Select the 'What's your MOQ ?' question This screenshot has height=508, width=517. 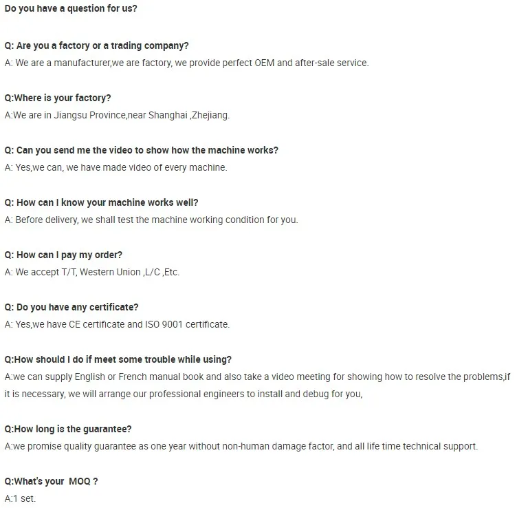(x=51, y=481)
